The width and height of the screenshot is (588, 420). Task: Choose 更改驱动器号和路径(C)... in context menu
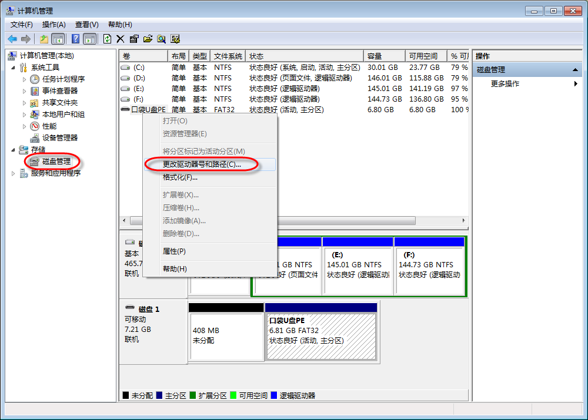210,164
